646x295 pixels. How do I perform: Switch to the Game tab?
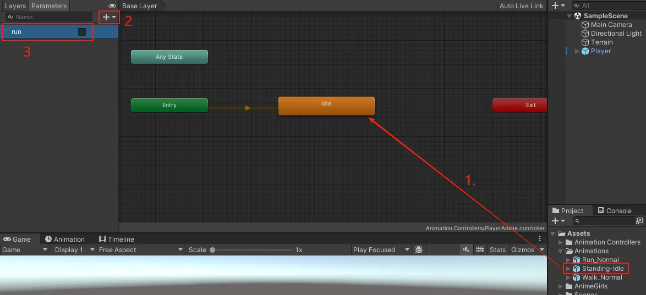click(17, 239)
